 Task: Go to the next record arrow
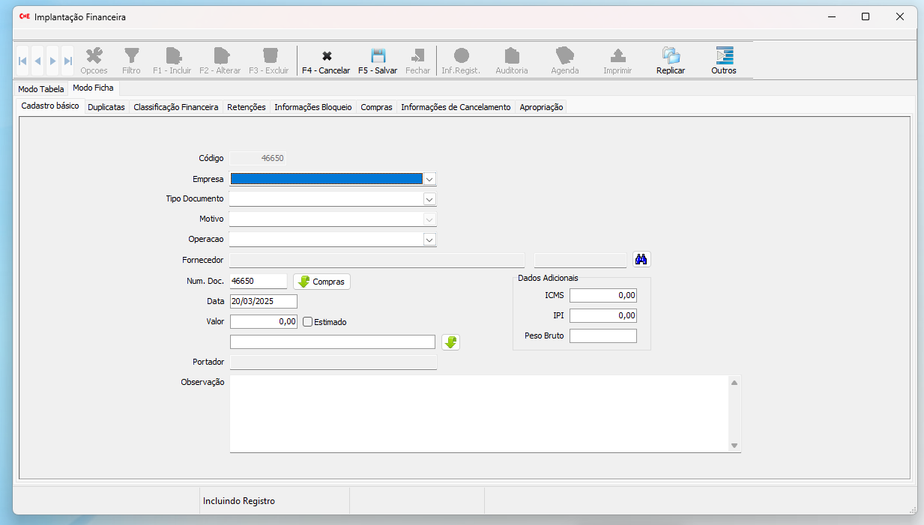(x=52, y=61)
